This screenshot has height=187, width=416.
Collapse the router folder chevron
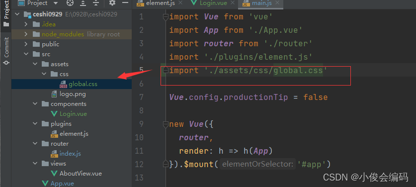click(35, 144)
